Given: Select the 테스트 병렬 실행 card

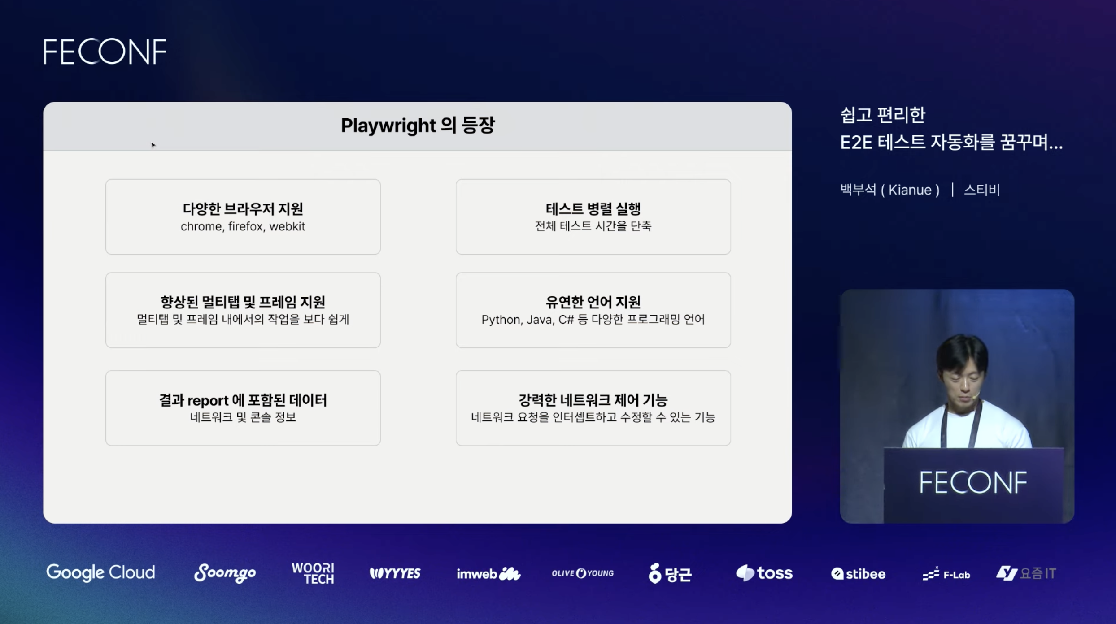Looking at the screenshot, I should (x=593, y=217).
